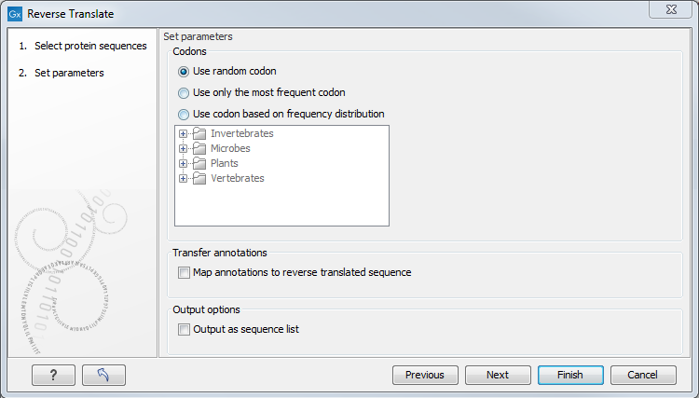
Task: Click the reset arrow button
Action: (103, 375)
